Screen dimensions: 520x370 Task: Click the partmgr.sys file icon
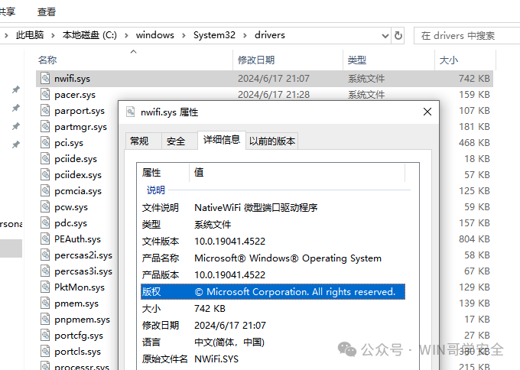[x=45, y=127]
